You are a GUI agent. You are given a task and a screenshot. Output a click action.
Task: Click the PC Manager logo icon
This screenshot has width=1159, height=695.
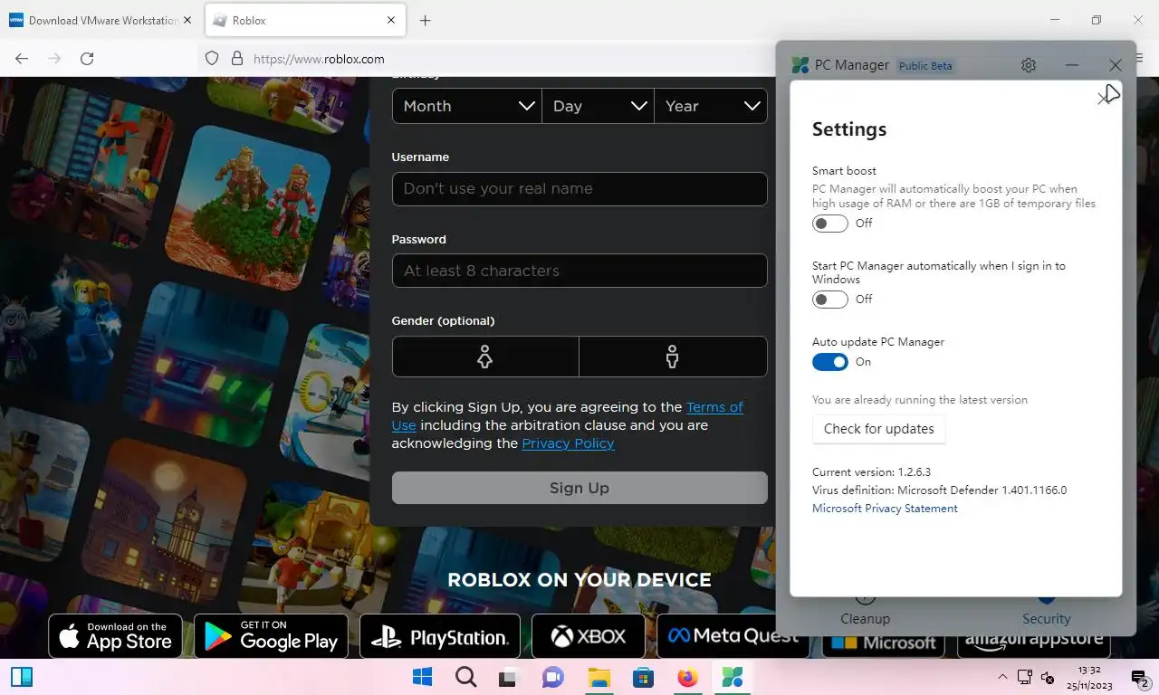point(800,65)
